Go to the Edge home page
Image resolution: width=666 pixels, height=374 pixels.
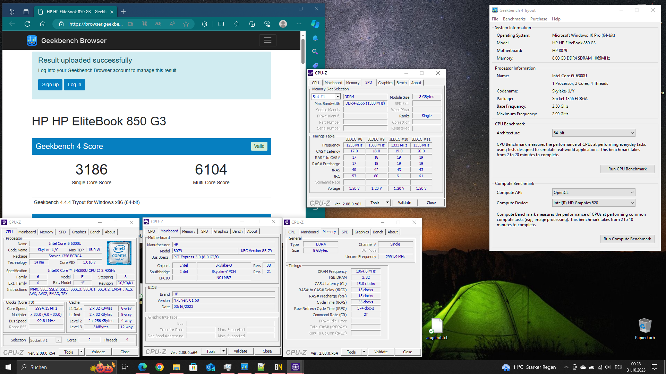[43, 24]
